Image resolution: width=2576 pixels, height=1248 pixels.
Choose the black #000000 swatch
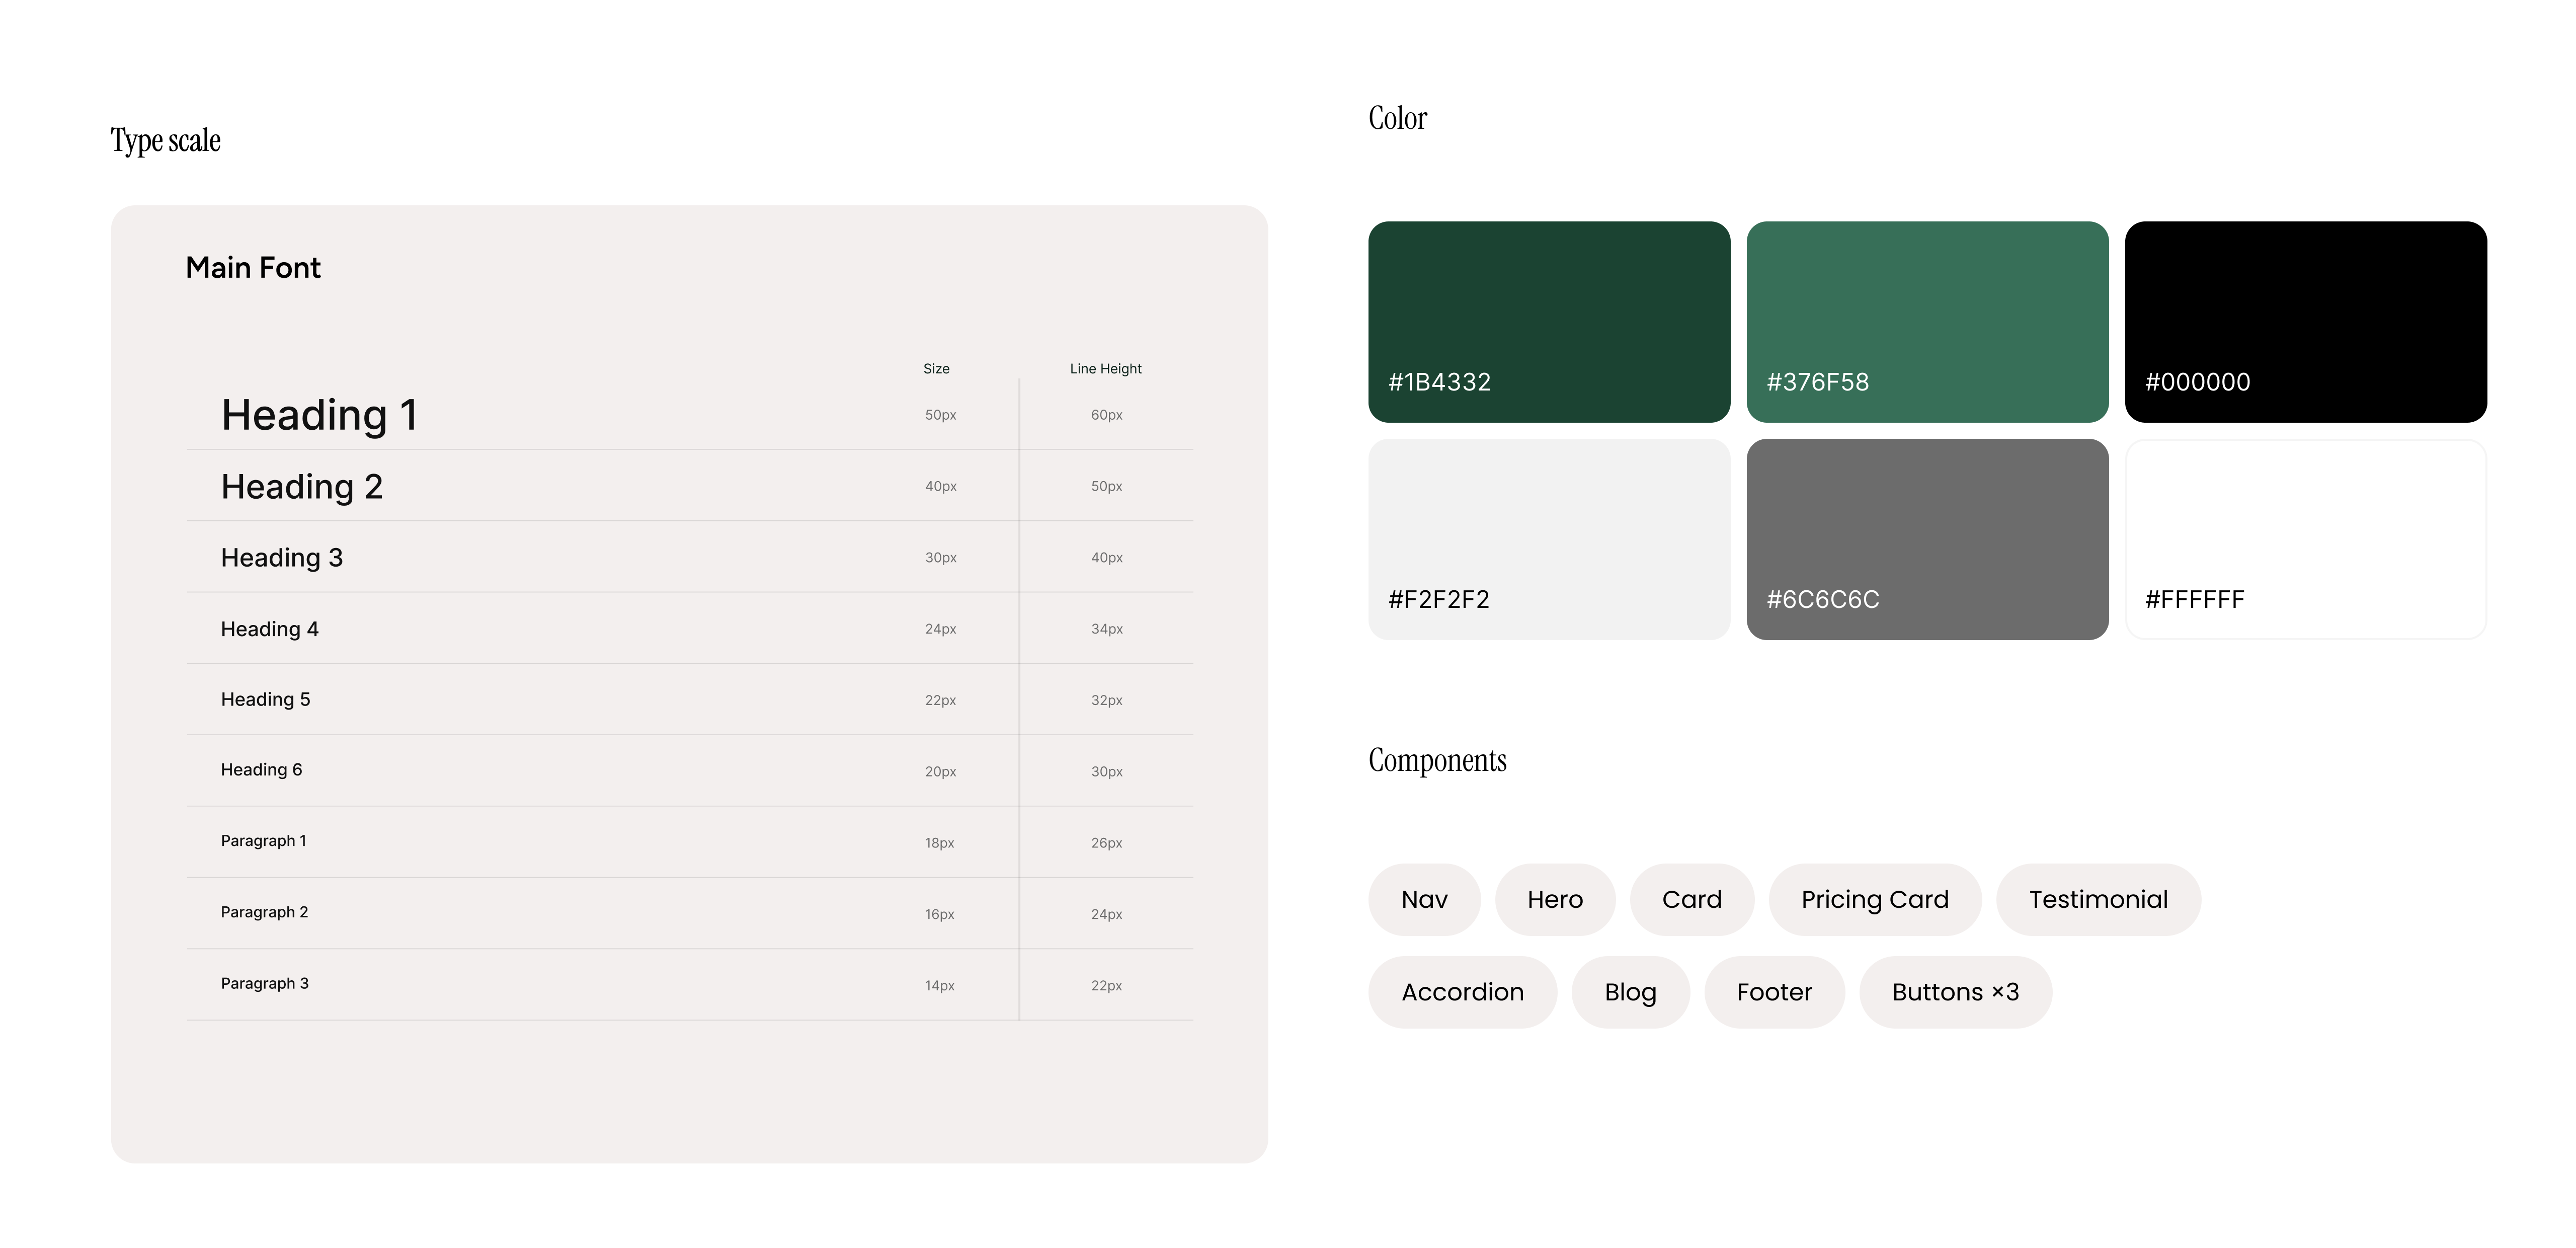(x=2306, y=322)
